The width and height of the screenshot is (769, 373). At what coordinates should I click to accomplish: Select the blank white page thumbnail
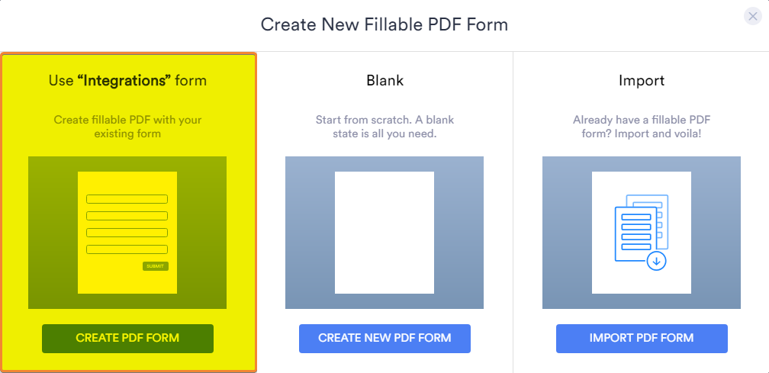point(384,233)
